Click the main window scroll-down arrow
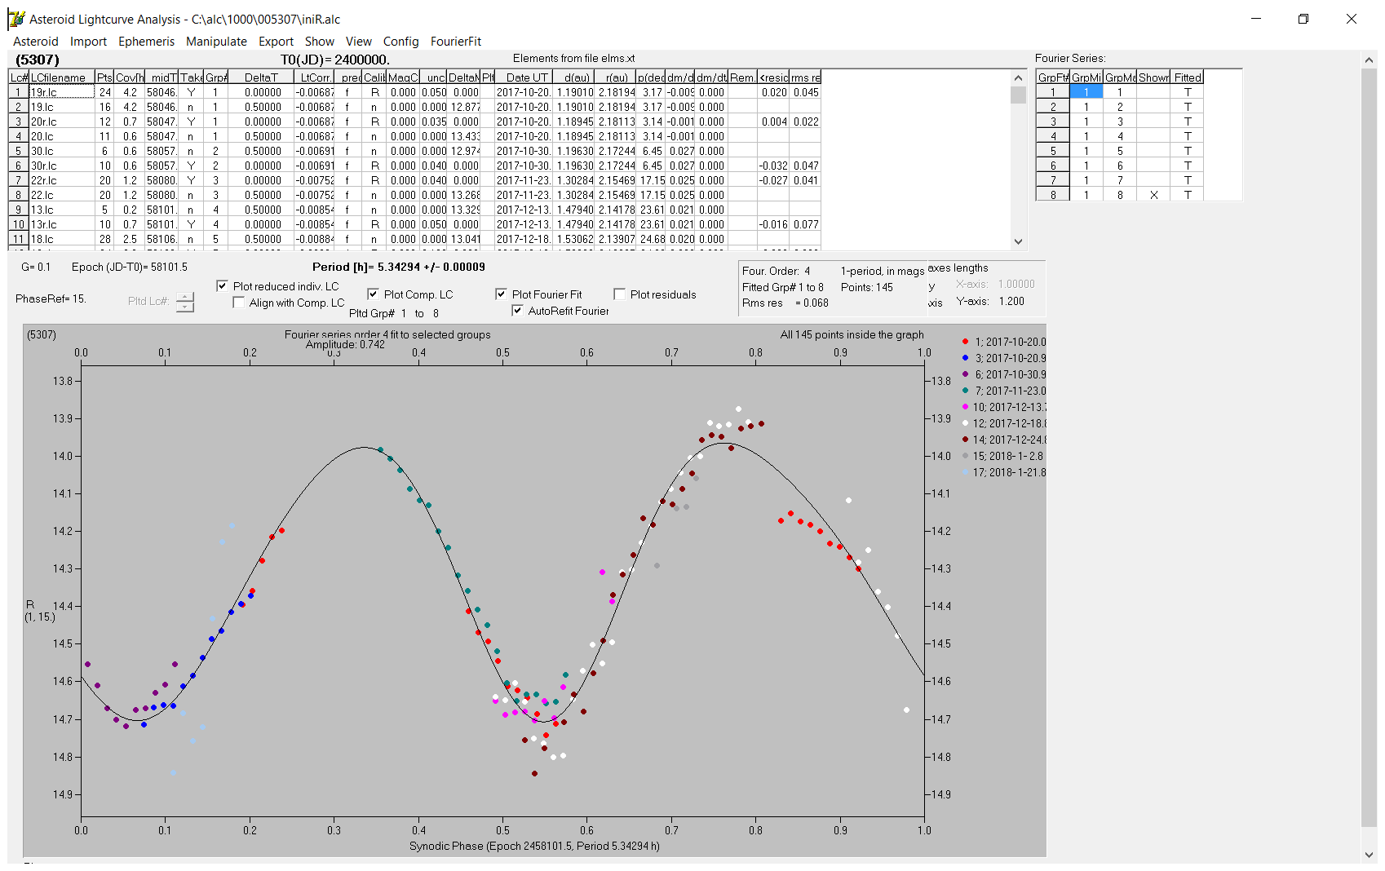The width and height of the screenshot is (1385, 871). click(x=1369, y=855)
